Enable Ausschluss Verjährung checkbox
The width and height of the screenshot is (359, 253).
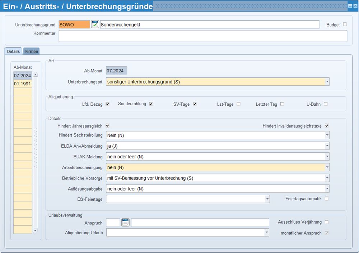(327, 222)
